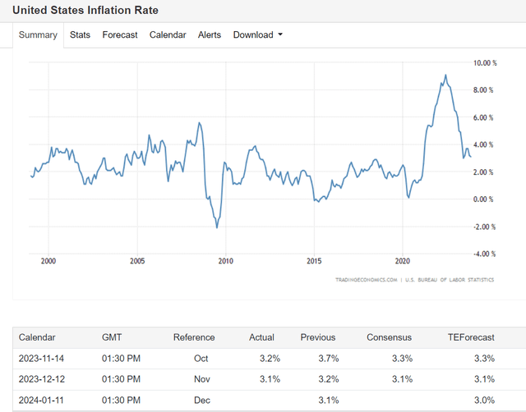Select the Forecast tab
Screen dimensions: 526x412
click(120, 34)
